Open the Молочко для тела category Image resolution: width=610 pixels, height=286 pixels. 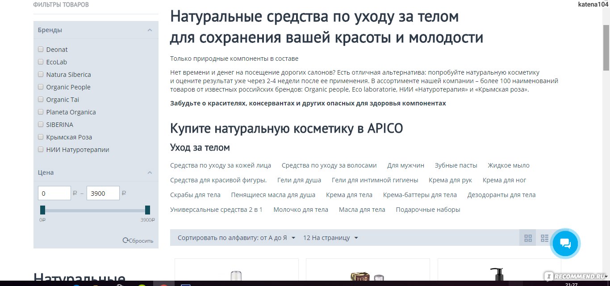pyautogui.click(x=301, y=210)
